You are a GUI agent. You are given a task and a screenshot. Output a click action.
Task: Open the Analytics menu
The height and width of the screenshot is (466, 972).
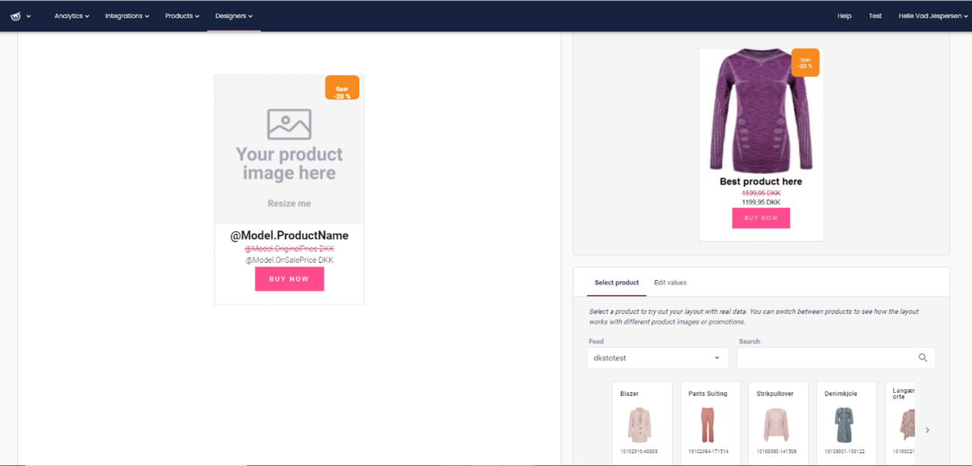(71, 16)
